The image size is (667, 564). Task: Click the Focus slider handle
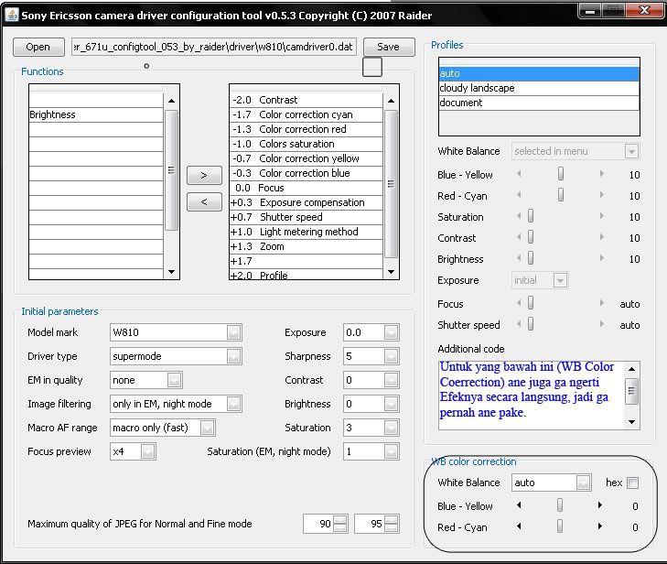coord(531,303)
